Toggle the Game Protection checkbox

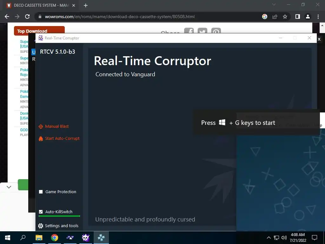click(41, 192)
